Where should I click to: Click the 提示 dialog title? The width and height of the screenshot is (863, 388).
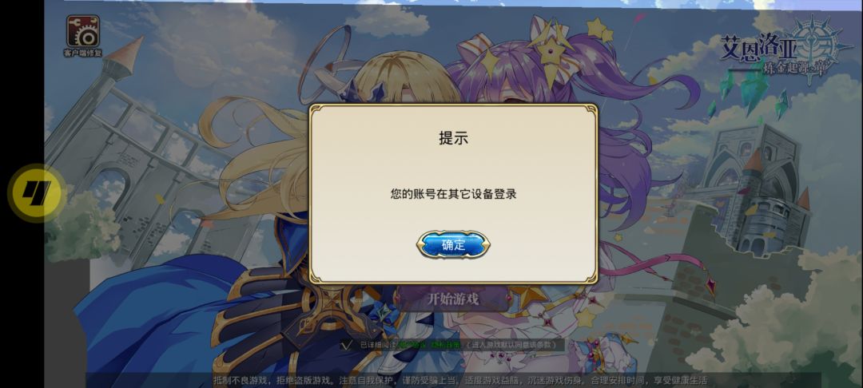click(454, 137)
